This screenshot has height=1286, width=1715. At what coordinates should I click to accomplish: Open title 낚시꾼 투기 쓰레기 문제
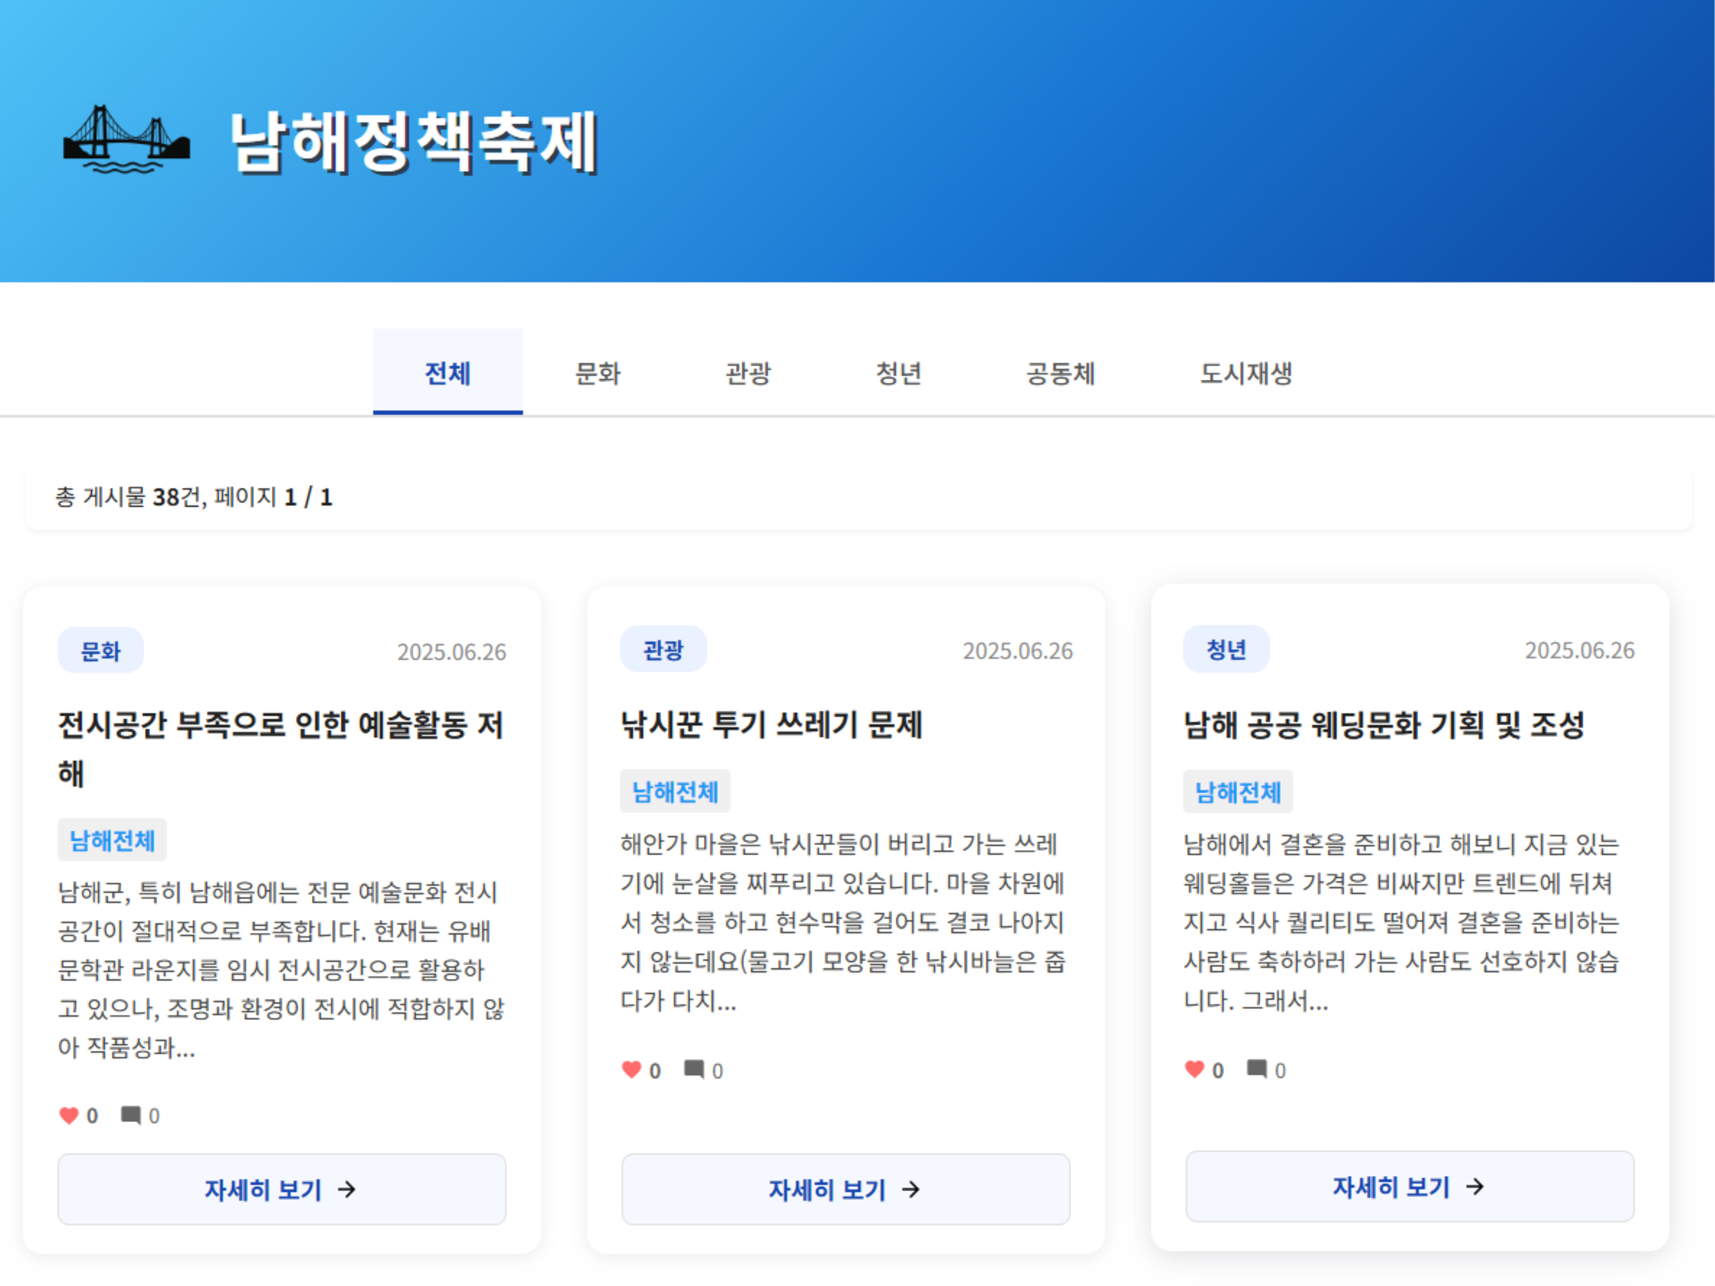[x=771, y=725]
